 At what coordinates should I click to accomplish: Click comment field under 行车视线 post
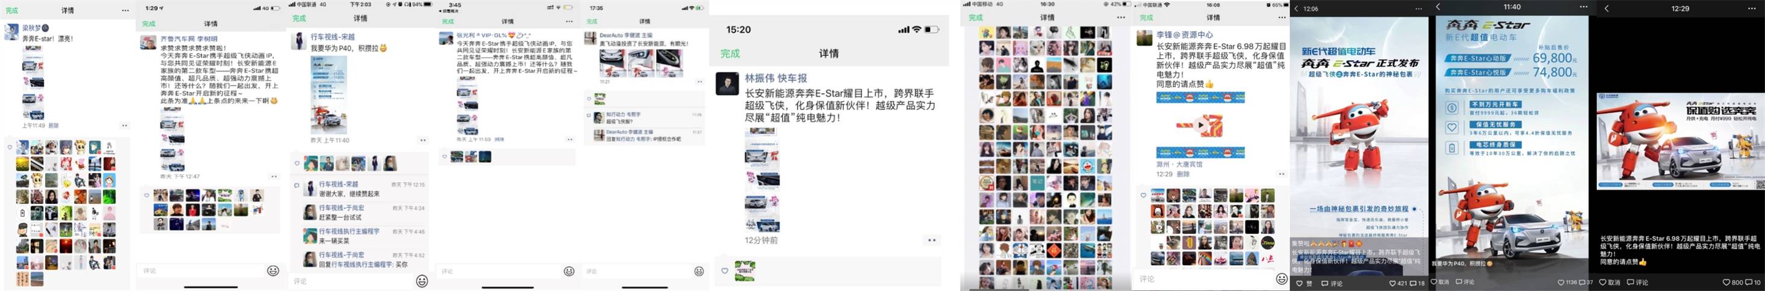point(349,281)
